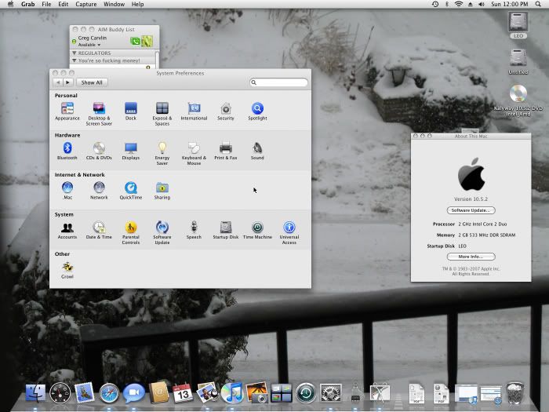The height and width of the screenshot is (412, 549).
Task: Open the Grab application menu
Action: point(27,4)
